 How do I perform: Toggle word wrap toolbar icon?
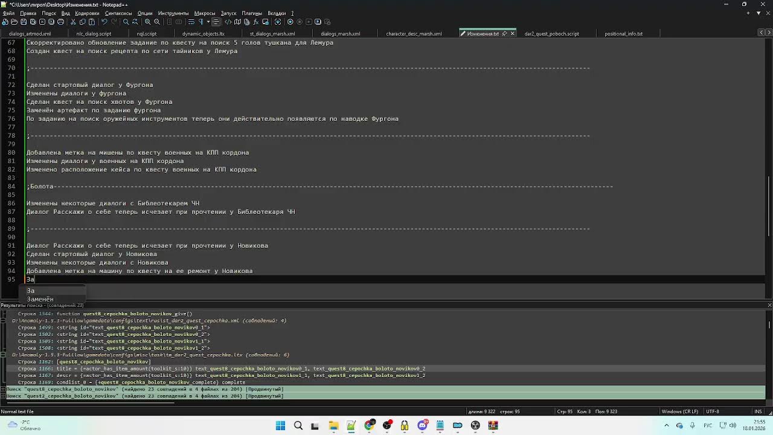[x=191, y=22]
